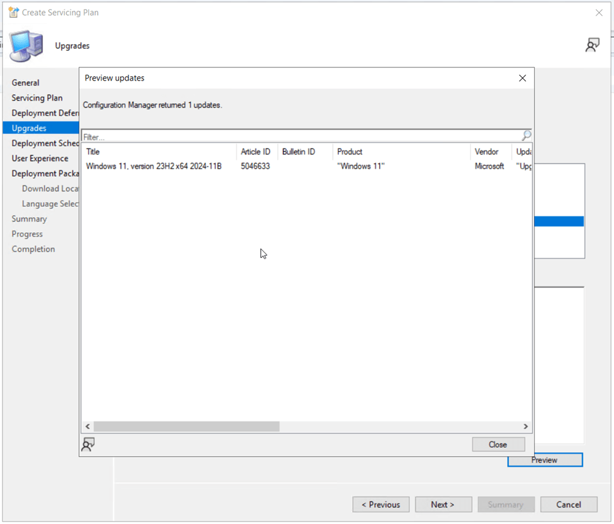Select the Windows 11 version 23H2 update row

tap(154, 166)
